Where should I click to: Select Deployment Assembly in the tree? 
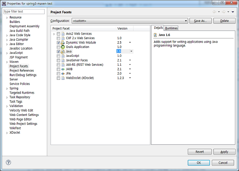[24, 26]
